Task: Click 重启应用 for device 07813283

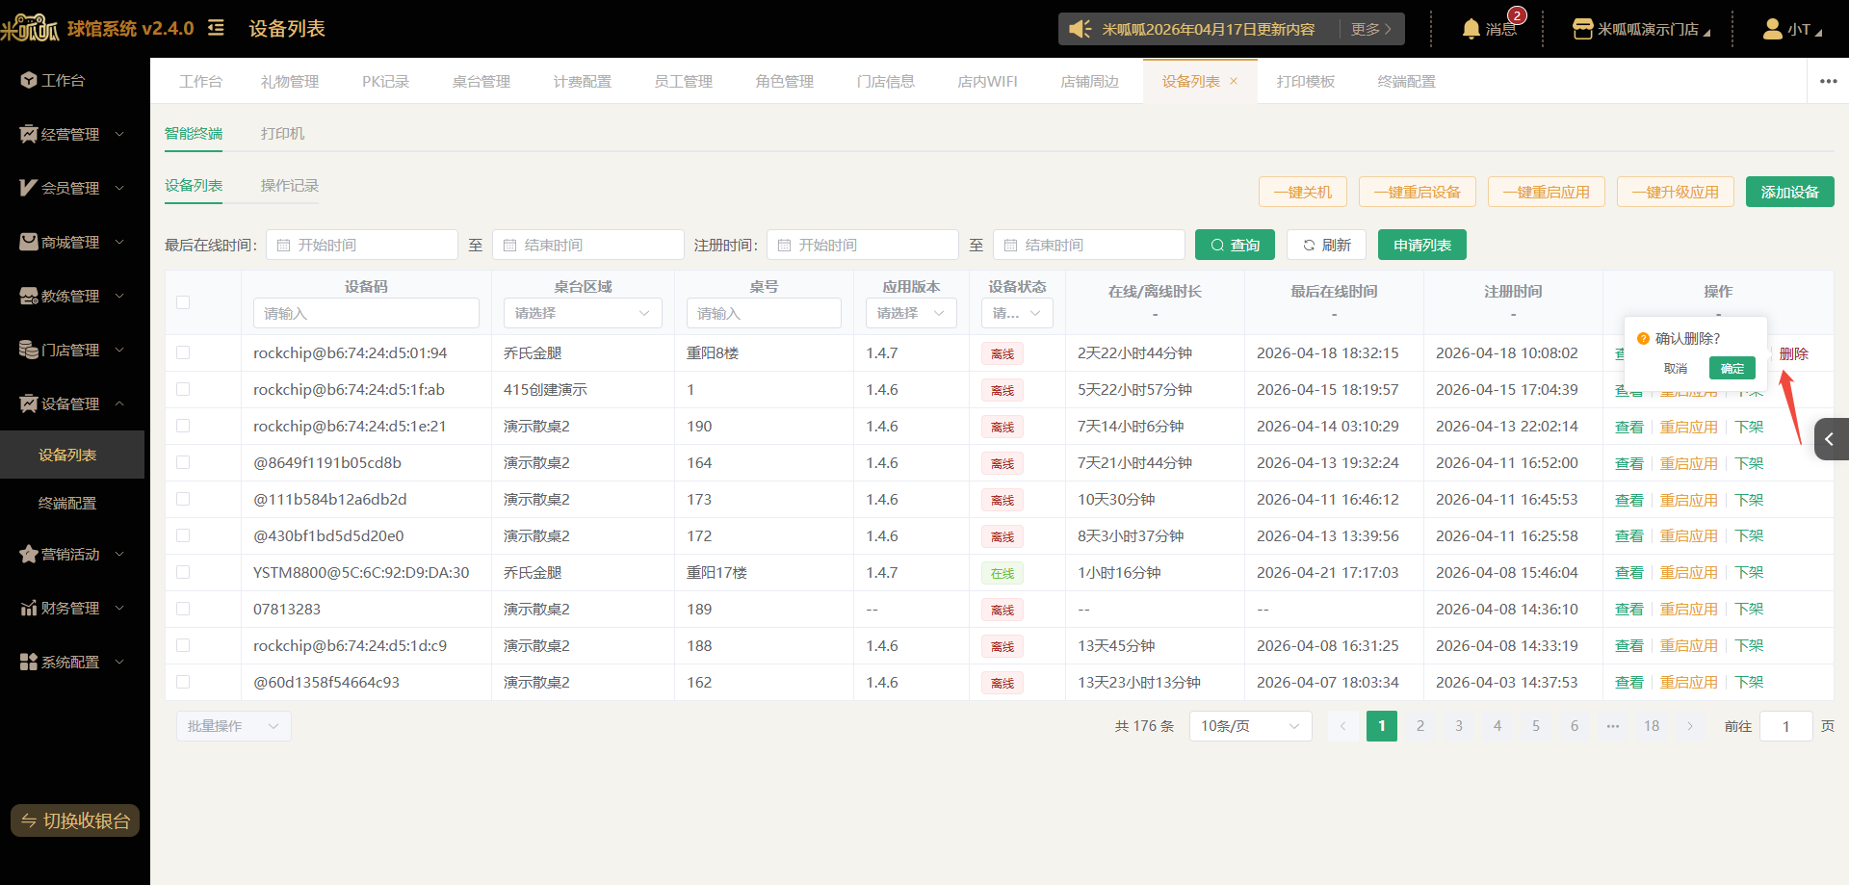Action: click(1689, 609)
